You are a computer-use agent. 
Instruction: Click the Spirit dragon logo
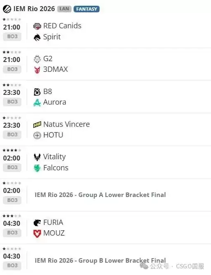(x=37, y=37)
